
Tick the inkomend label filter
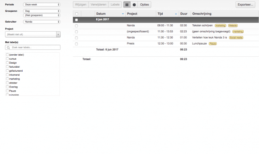7,75
